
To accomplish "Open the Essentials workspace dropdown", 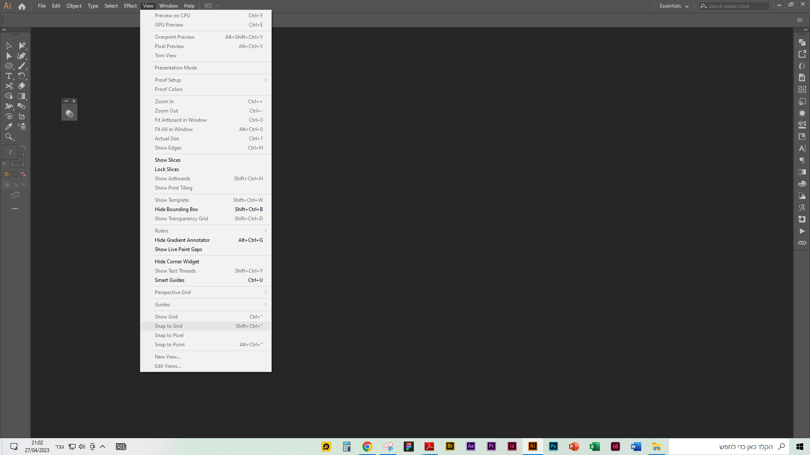I will pyautogui.click(x=674, y=6).
